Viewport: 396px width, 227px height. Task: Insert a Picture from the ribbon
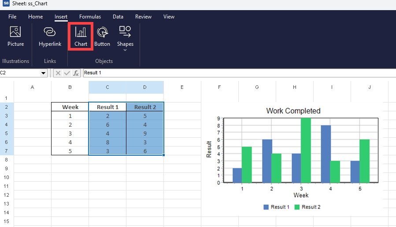coord(15,37)
